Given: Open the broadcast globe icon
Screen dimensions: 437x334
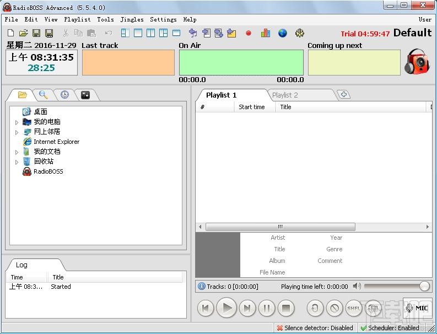Looking at the screenshot, I should coord(283,33).
